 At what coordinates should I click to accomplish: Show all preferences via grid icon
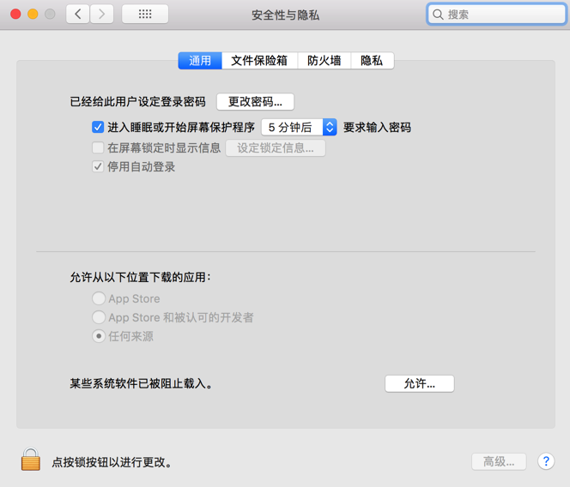click(145, 15)
